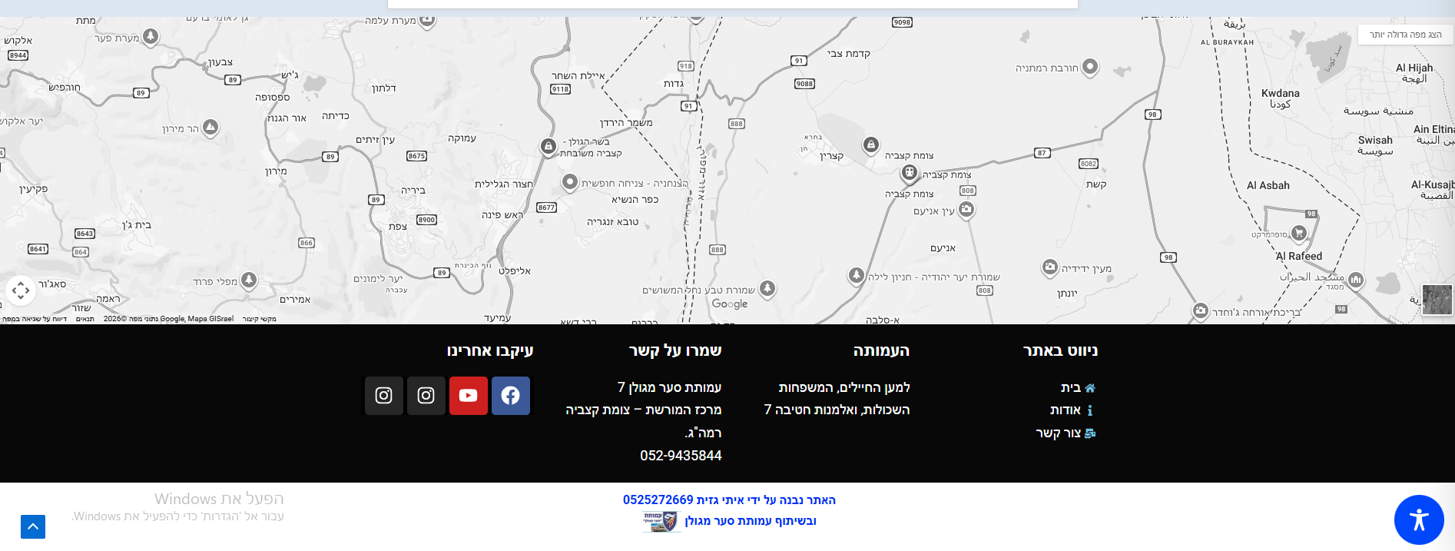Click the מערת פער map marker
Image resolution: width=1455 pixels, height=551 pixels.
tap(151, 36)
